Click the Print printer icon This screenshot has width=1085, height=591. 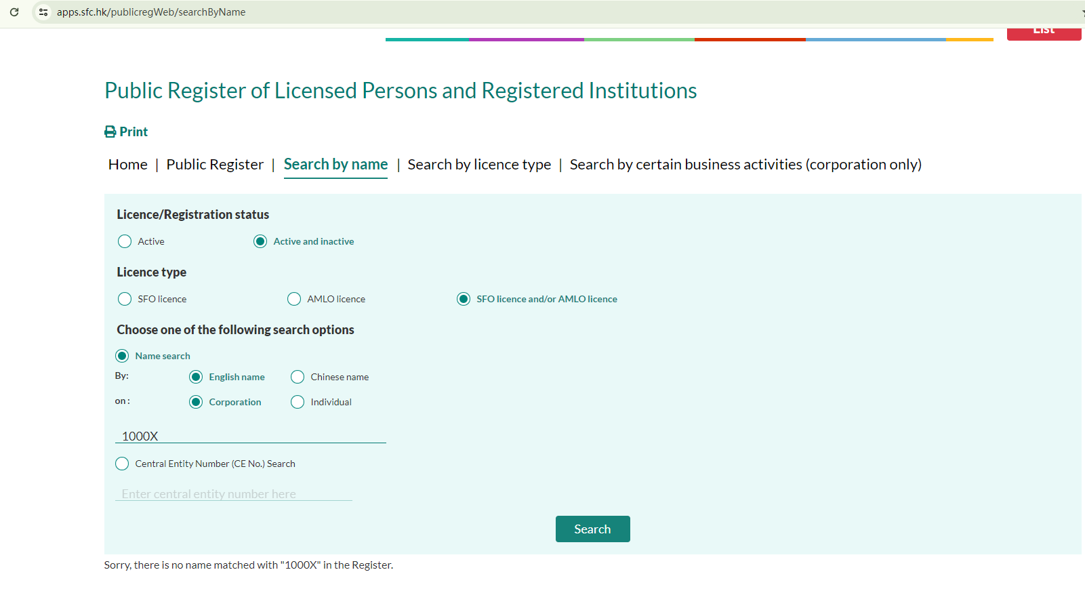[110, 131]
